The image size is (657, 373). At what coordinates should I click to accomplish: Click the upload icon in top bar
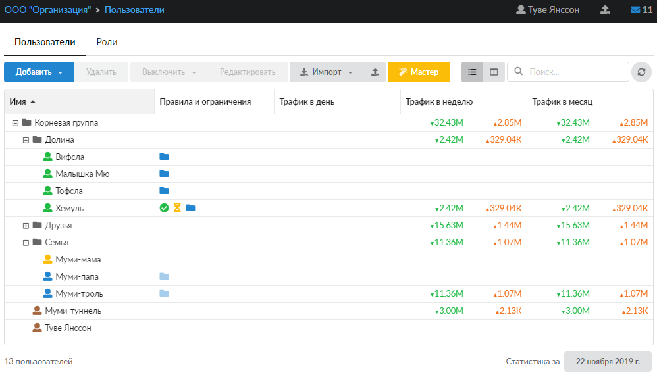605,10
